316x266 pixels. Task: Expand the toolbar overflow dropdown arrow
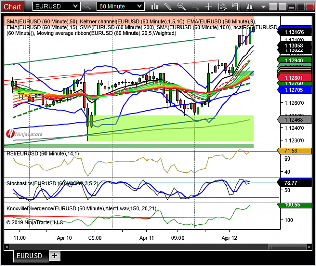click(263, 7)
